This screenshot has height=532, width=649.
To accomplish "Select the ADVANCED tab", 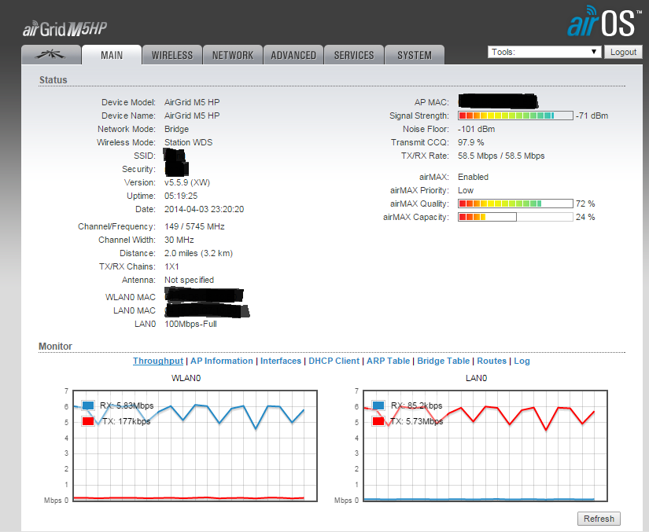I will (x=293, y=54).
